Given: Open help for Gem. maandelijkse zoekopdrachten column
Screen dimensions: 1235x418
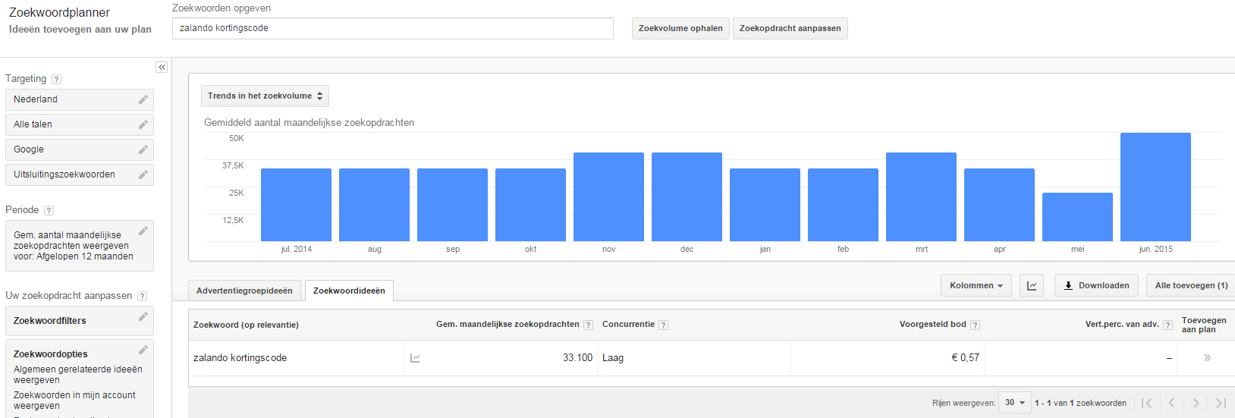Looking at the screenshot, I should (x=588, y=325).
